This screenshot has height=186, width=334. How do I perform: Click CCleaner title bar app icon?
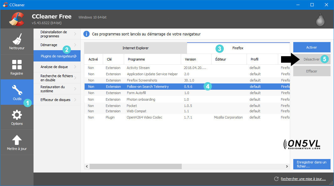pos(5,4)
